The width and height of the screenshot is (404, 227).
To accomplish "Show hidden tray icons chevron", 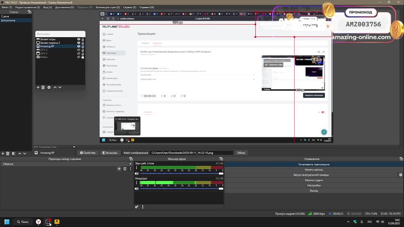I will click(x=348, y=222).
